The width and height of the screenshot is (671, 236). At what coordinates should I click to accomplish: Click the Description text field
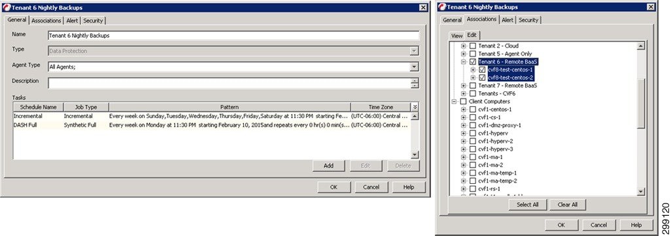229,83
